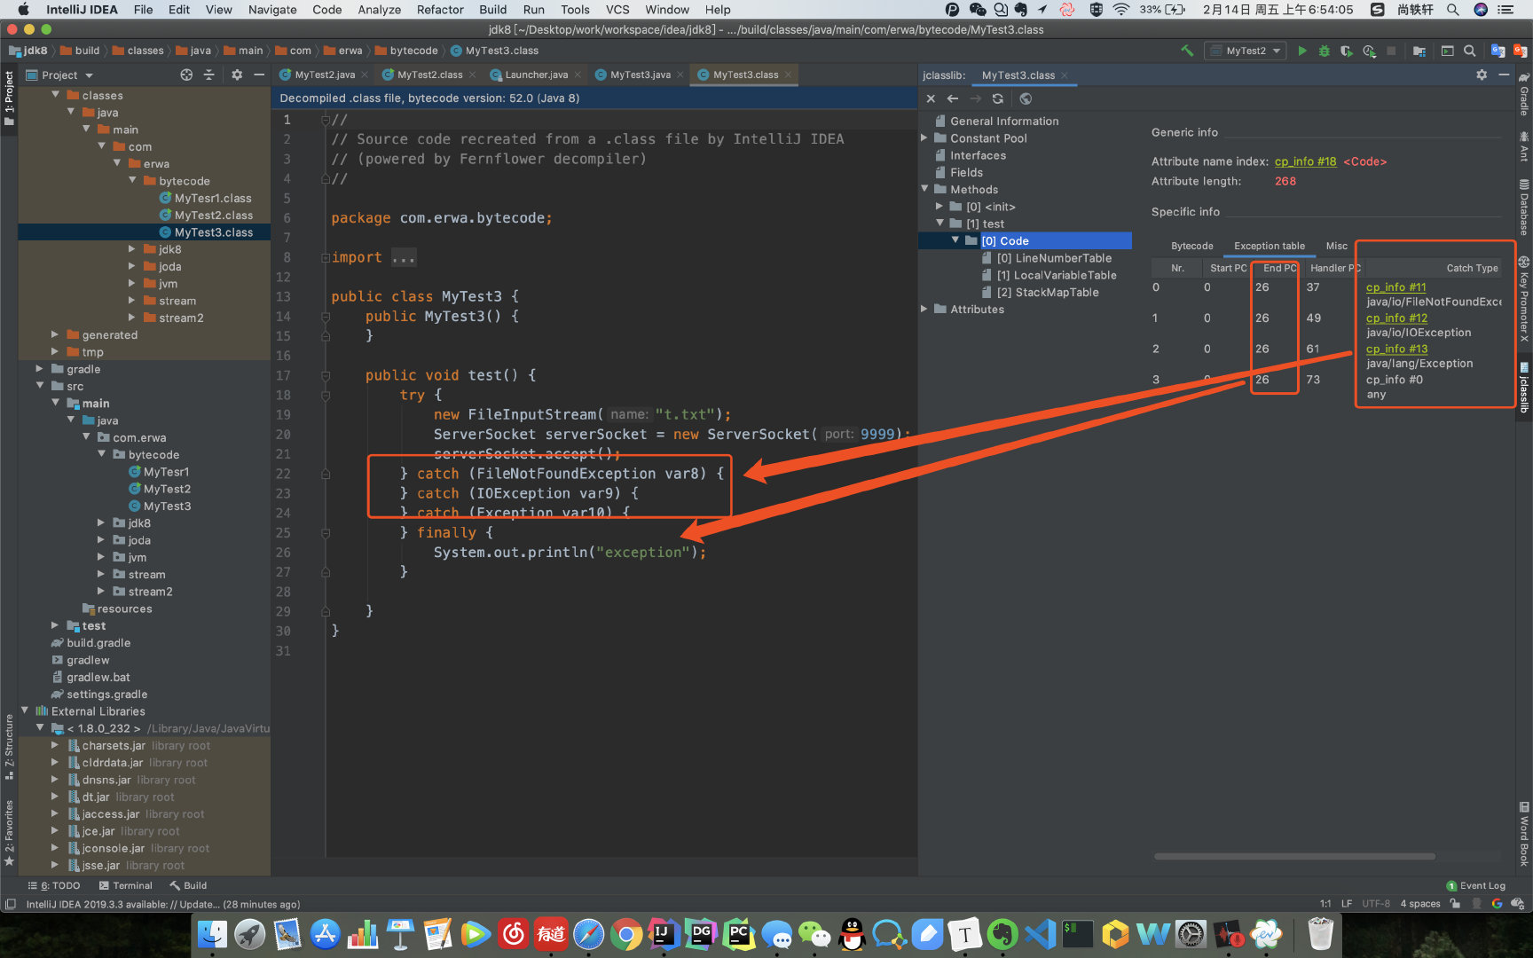Click the UTF-8 encoding status bar entry

point(1376,904)
